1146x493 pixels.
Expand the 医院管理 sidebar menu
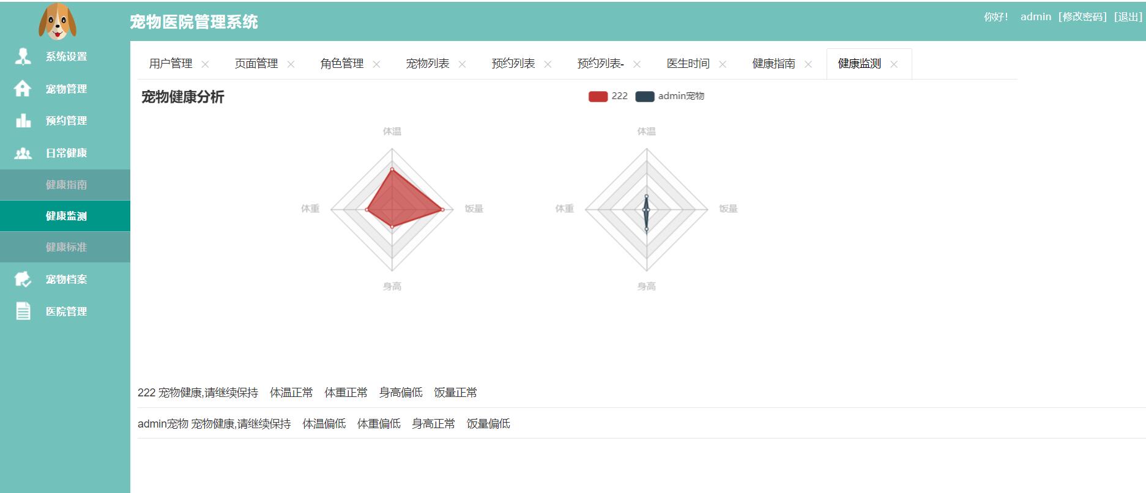pos(65,311)
